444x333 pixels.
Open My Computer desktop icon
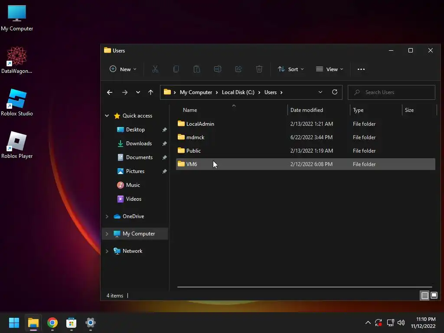coord(17,18)
